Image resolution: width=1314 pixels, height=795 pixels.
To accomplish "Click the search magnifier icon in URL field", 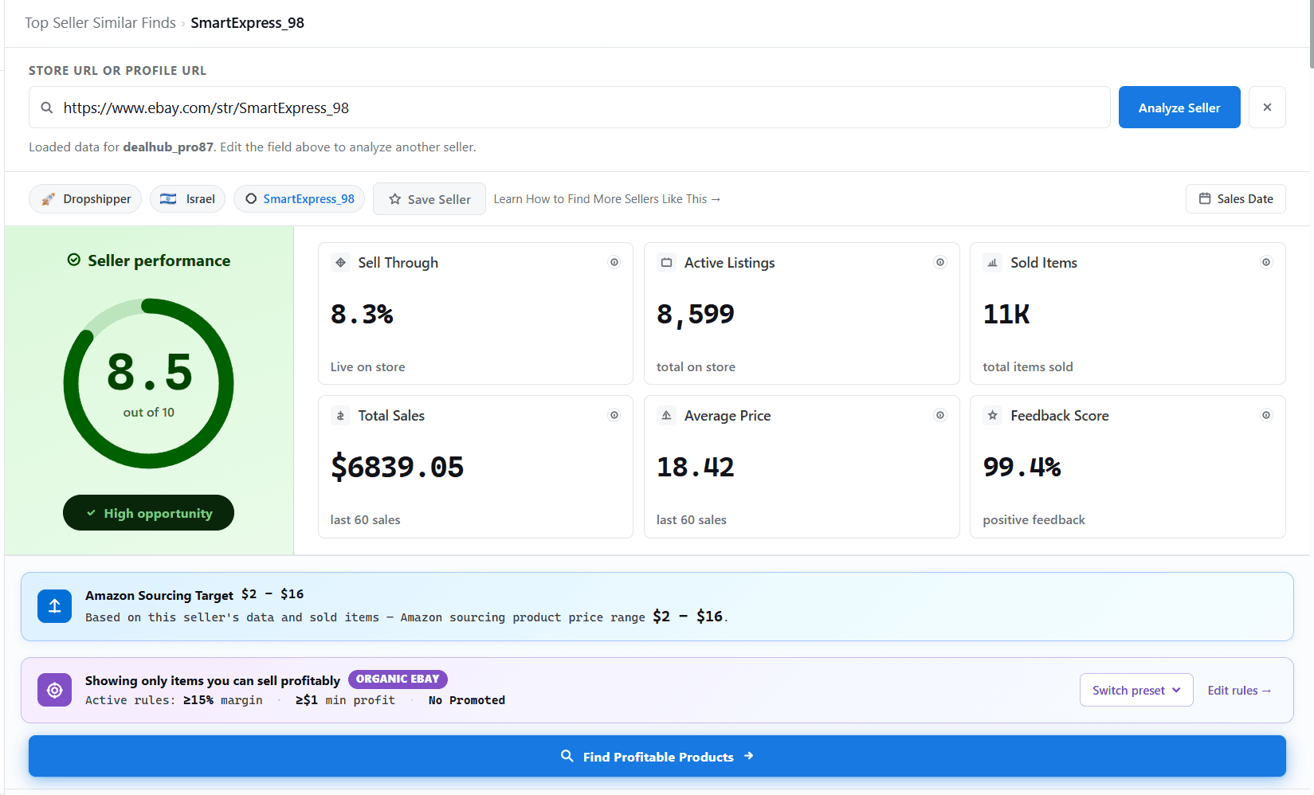I will click(47, 108).
